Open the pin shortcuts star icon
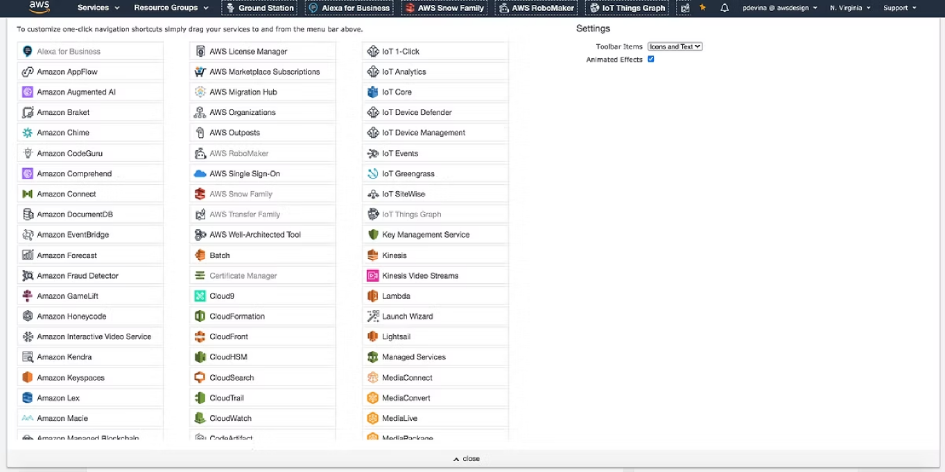The width and height of the screenshot is (945, 472). click(x=703, y=8)
